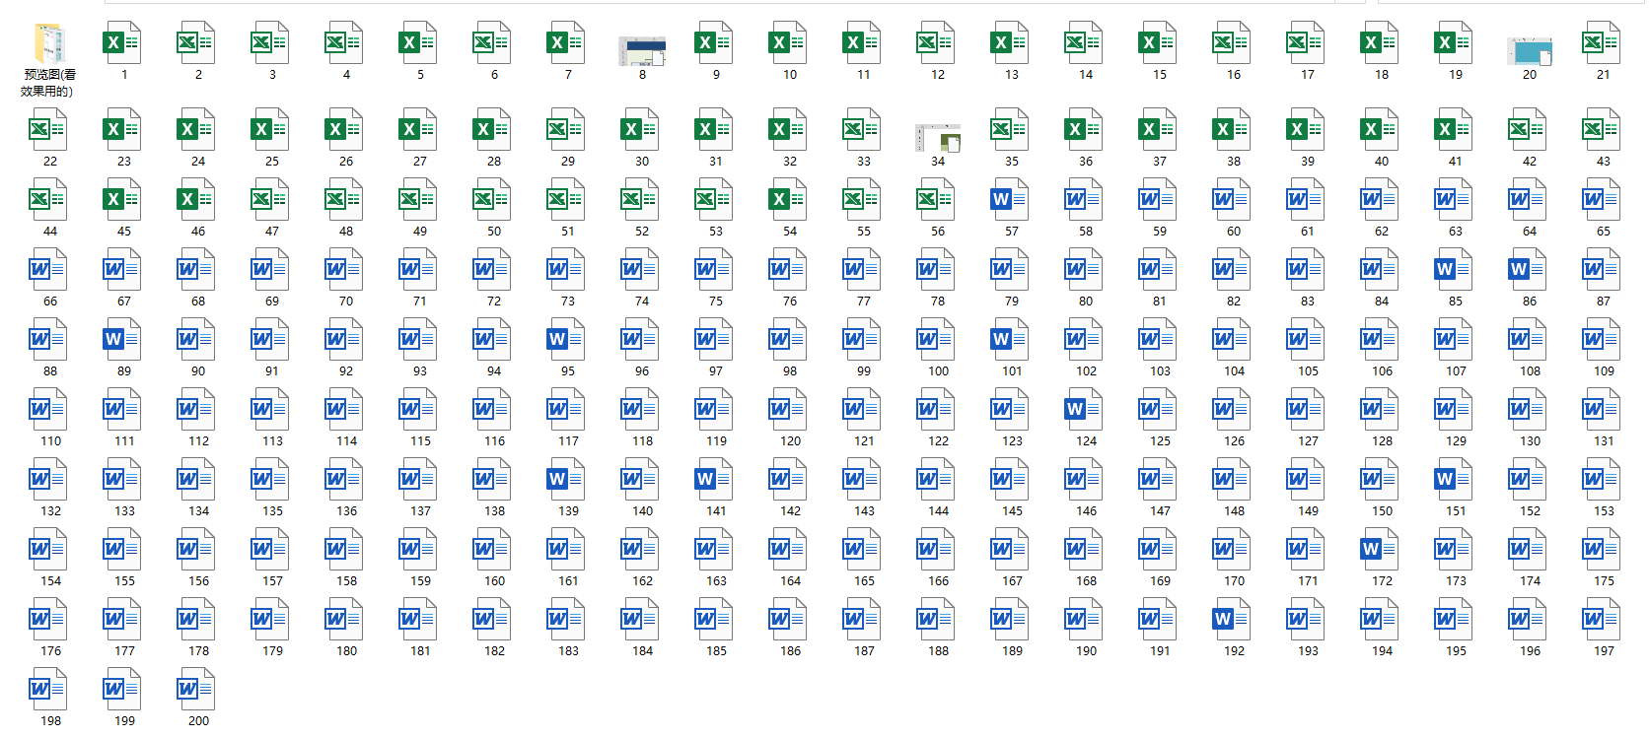This screenshot has height=738, width=1649.
Task: Select Excel file named 45
Action: coord(123,201)
